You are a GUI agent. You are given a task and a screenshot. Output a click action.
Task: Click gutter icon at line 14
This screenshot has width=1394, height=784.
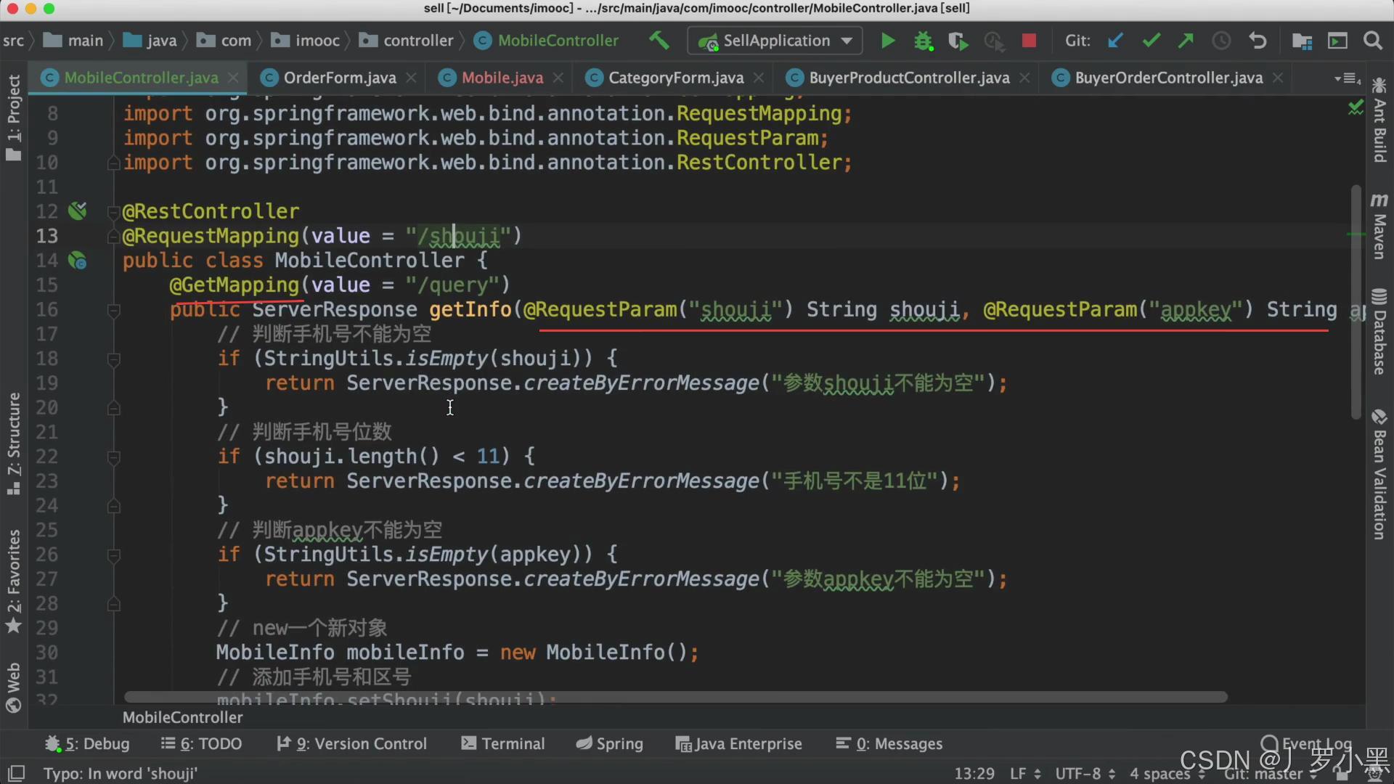pos(77,260)
